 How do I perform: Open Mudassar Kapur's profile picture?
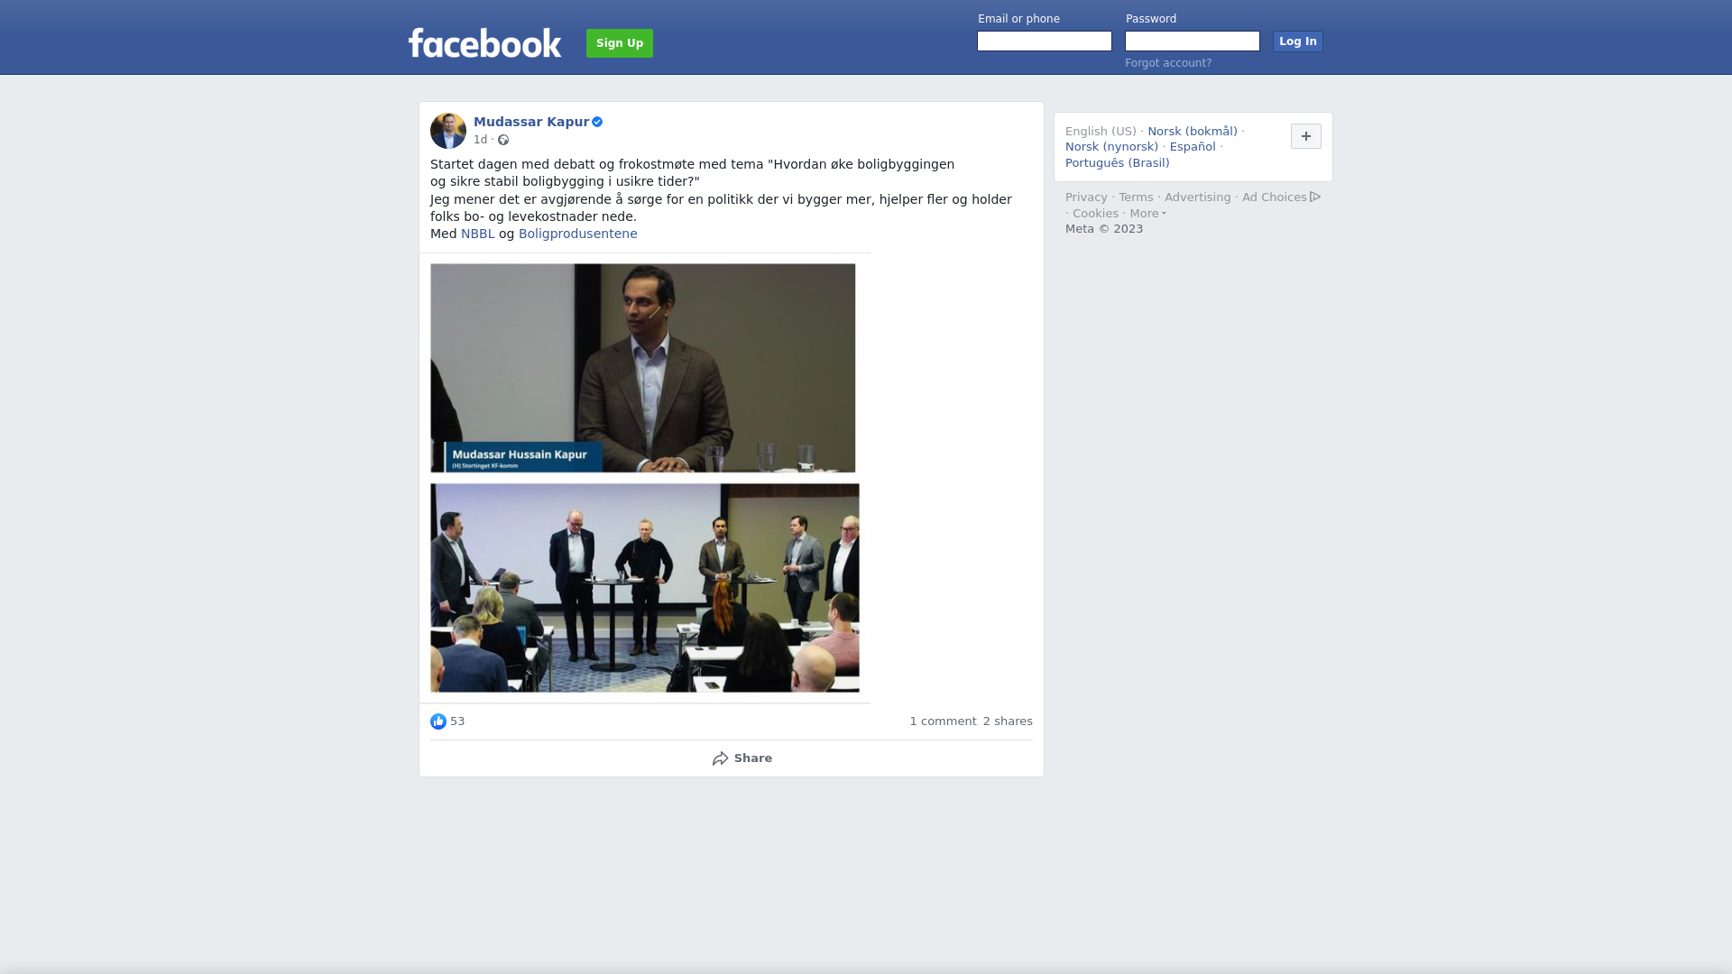point(448,131)
